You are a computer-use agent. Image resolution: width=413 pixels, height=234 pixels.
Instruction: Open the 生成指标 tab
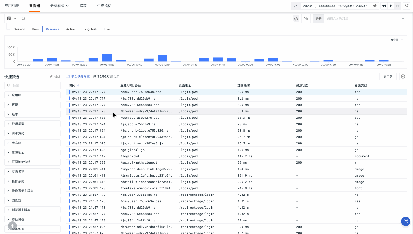[x=104, y=6]
